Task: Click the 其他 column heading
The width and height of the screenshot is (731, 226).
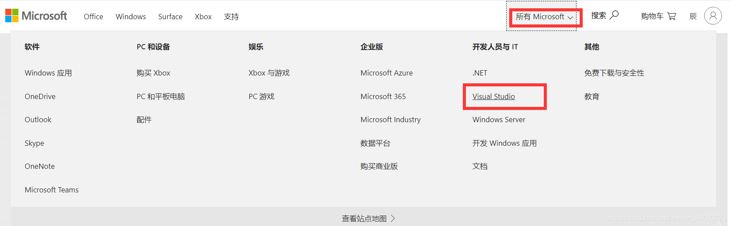Action: click(592, 47)
